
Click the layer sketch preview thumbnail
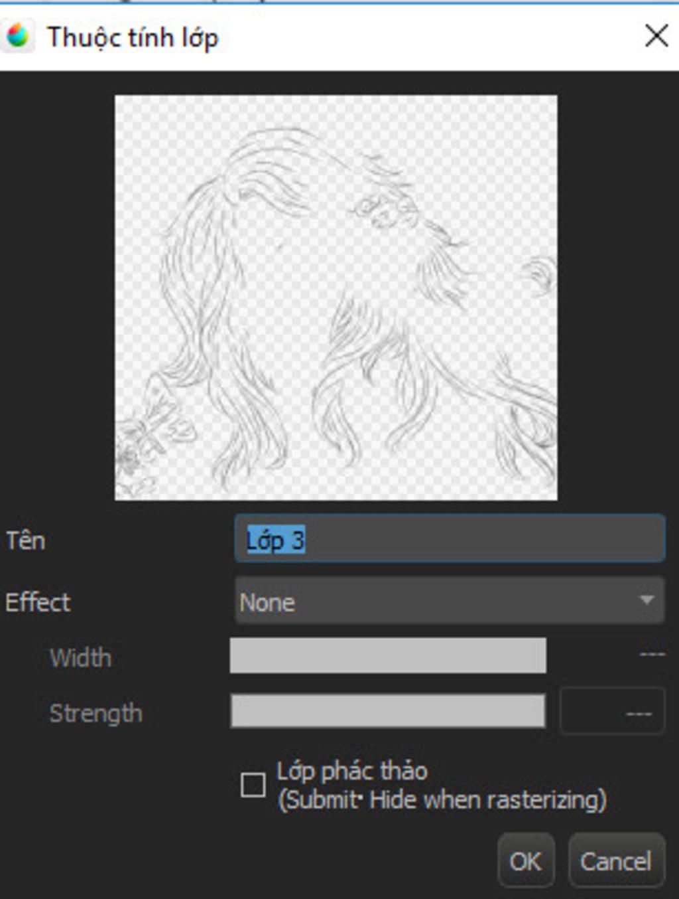tap(336, 297)
